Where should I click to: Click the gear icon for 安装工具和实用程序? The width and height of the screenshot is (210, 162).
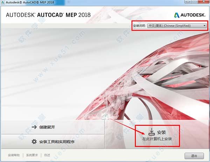pyautogui.click(x=34, y=141)
